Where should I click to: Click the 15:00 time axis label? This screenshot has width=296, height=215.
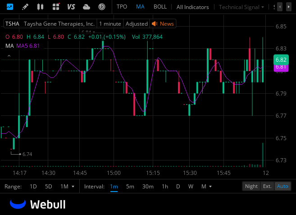coord(114,173)
